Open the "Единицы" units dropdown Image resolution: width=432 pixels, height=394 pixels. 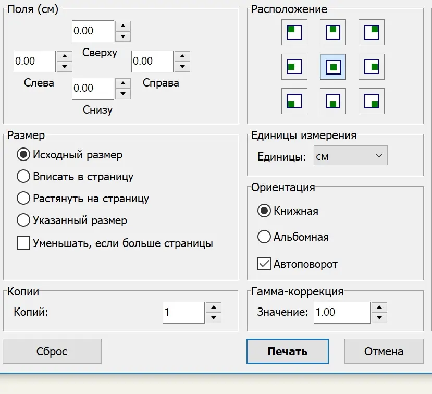click(350, 156)
